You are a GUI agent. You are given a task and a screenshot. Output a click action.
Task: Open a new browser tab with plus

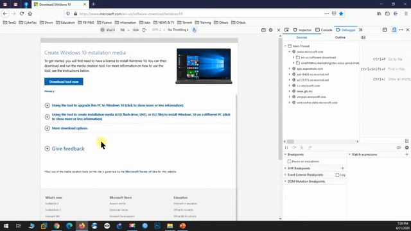tap(93, 4)
